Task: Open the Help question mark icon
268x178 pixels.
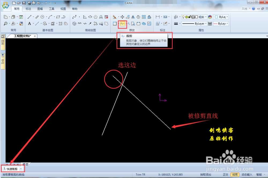Action: 254,9
